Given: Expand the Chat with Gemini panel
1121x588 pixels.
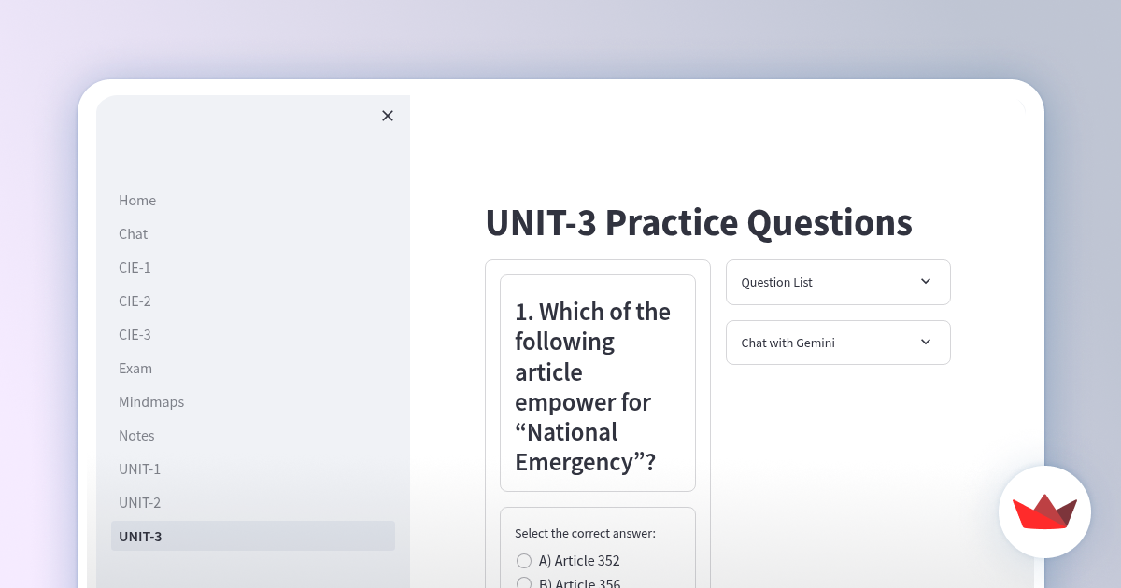Looking at the screenshot, I should 838,343.
